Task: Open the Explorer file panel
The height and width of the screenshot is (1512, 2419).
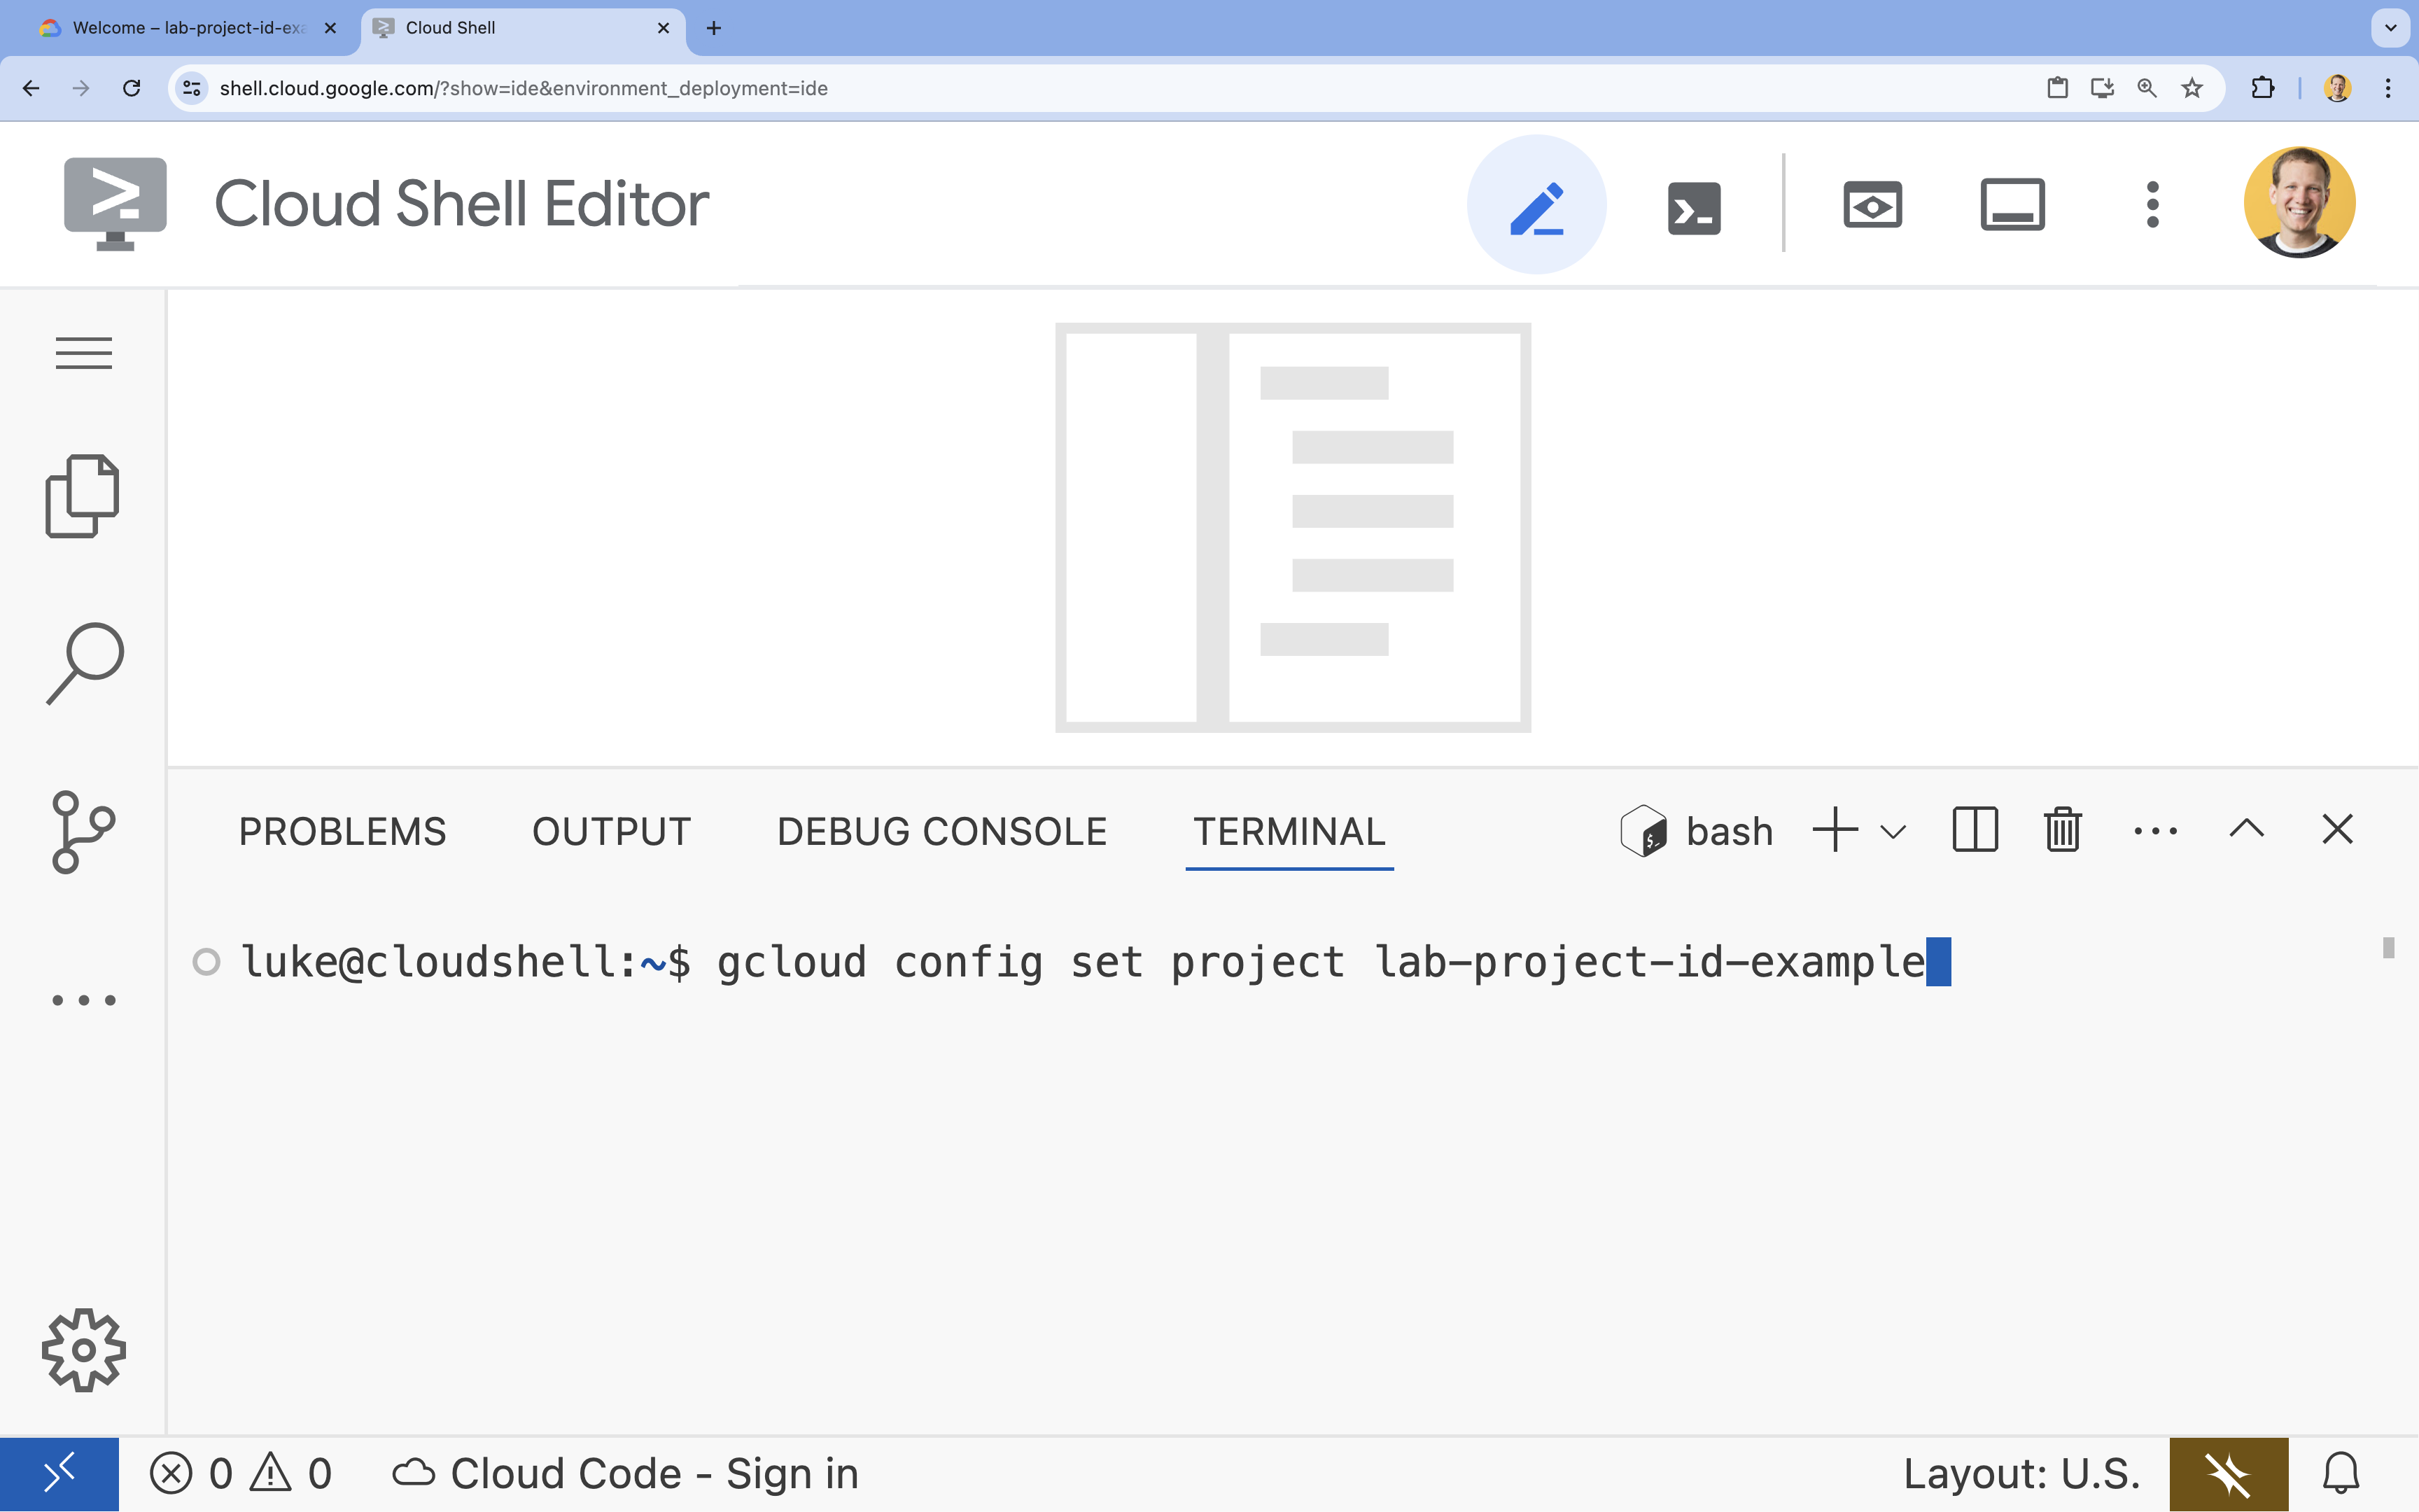Action: click(x=83, y=496)
